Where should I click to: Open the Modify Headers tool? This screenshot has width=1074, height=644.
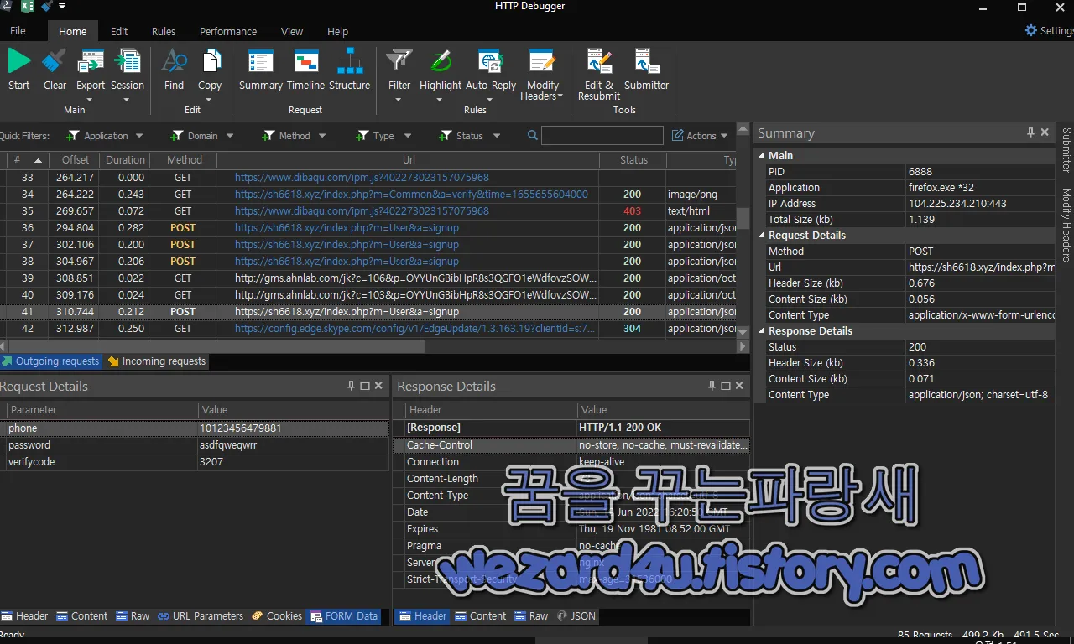pos(542,75)
